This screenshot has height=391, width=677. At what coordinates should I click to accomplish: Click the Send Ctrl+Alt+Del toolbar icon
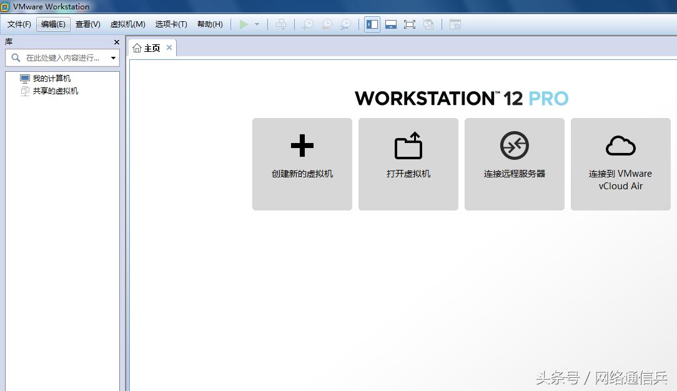pyautogui.click(x=280, y=24)
